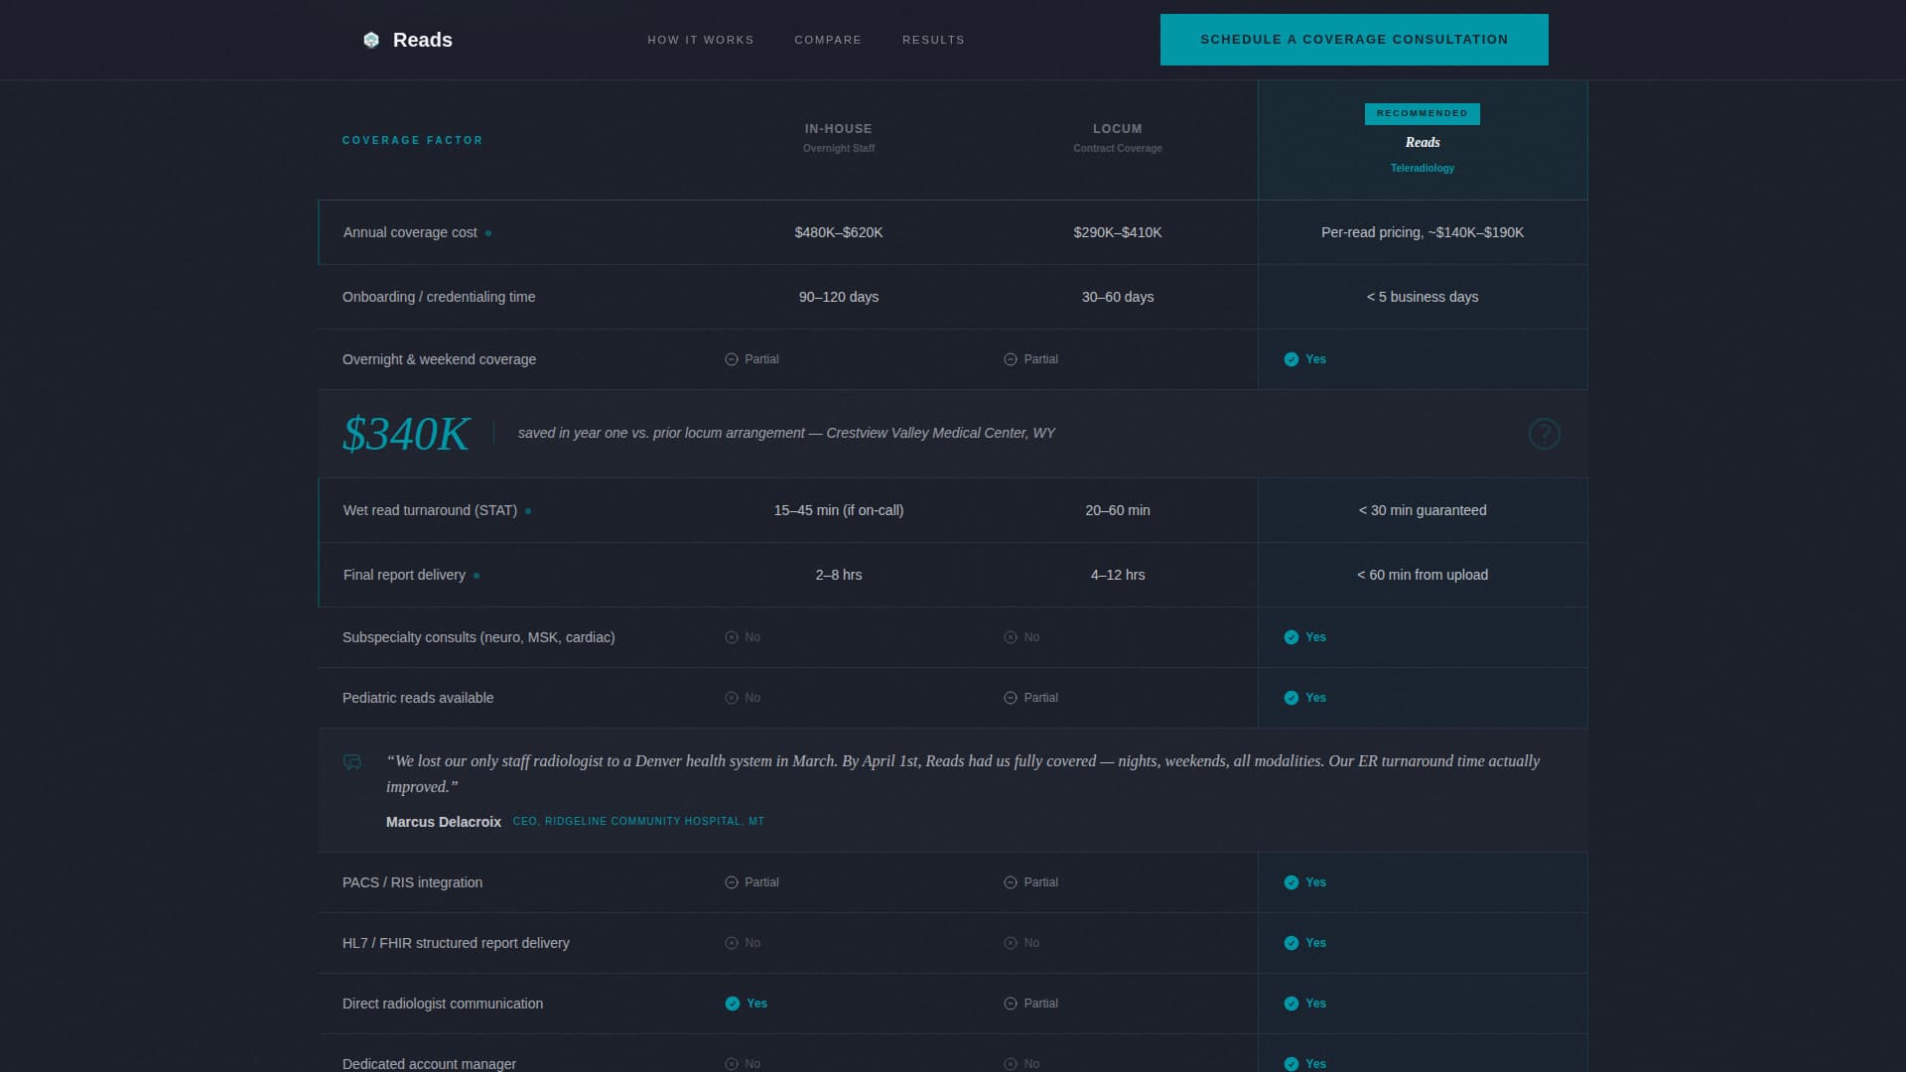Click the $480K–$620K in-house cost cell
Screen dimensions: 1906x1072
click(839, 232)
